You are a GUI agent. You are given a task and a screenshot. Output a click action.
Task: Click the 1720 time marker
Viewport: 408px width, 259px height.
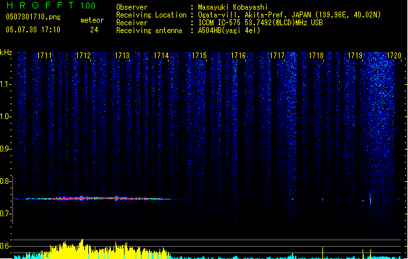(x=394, y=56)
